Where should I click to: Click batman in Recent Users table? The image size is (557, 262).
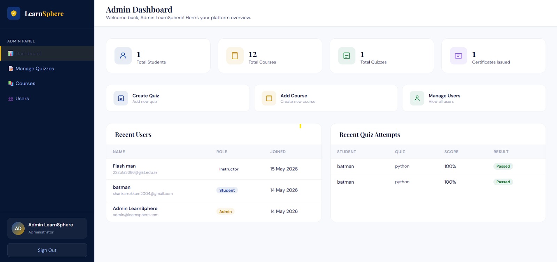121,187
